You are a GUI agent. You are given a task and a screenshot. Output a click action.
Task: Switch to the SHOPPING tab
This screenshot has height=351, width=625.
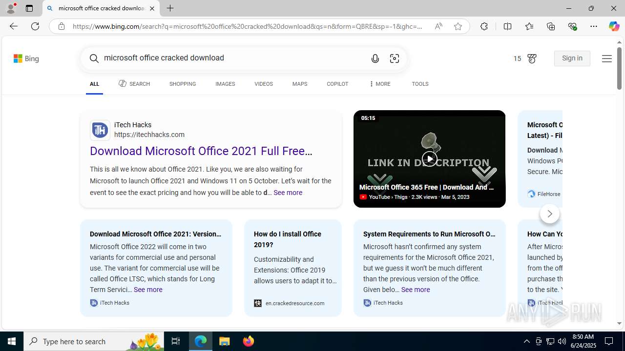click(183, 84)
